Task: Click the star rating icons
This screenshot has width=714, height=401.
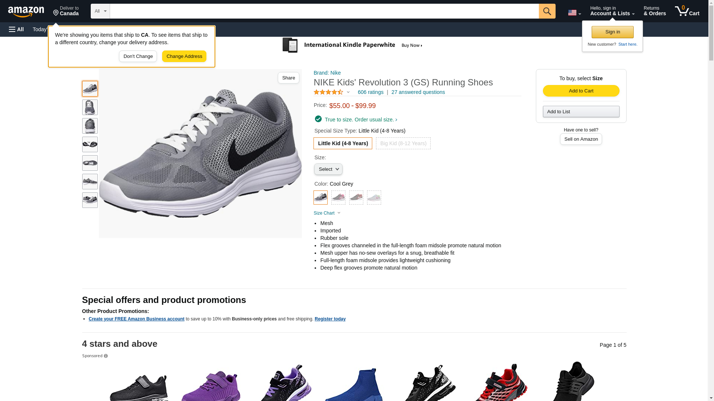Action: click(328, 92)
